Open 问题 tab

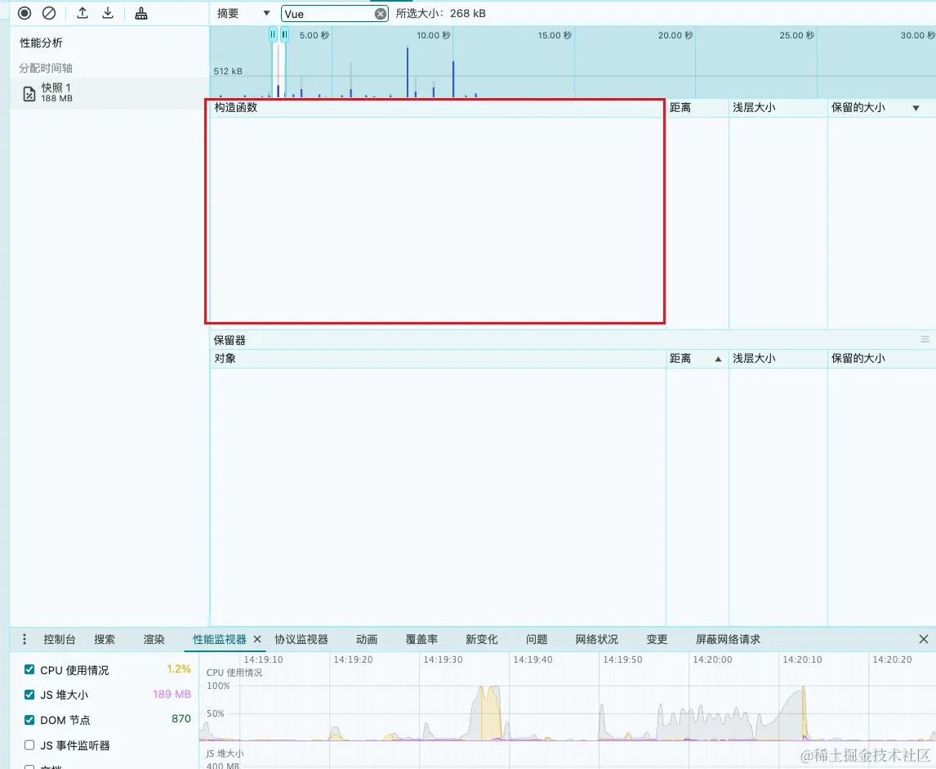(x=537, y=639)
